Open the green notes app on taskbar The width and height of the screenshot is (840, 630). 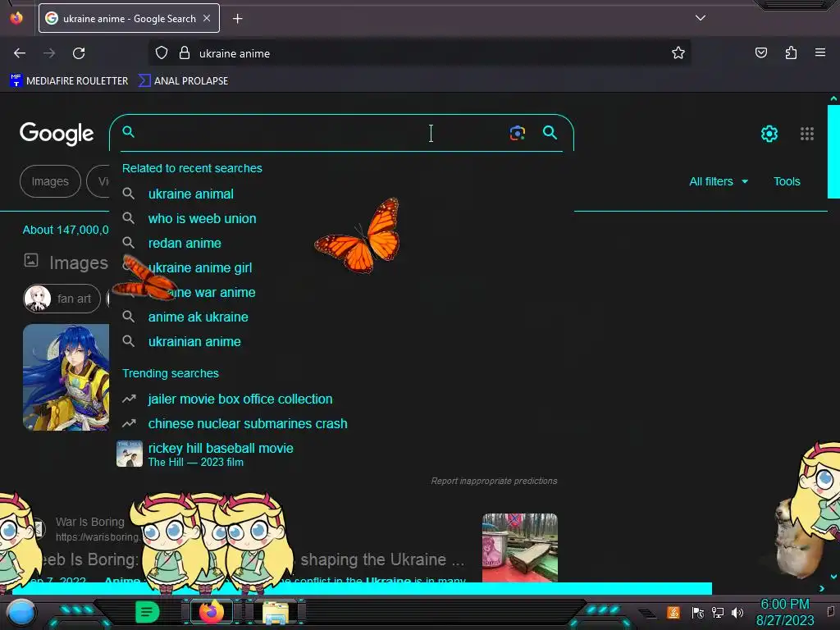147,612
